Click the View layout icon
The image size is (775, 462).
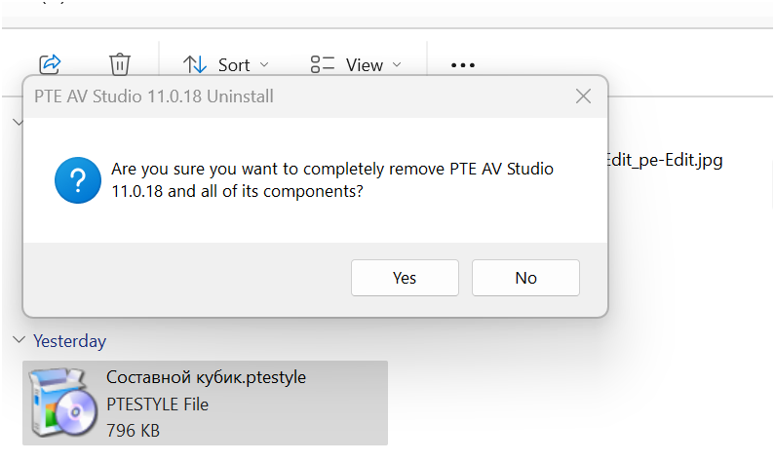pyautogui.click(x=323, y=64)
